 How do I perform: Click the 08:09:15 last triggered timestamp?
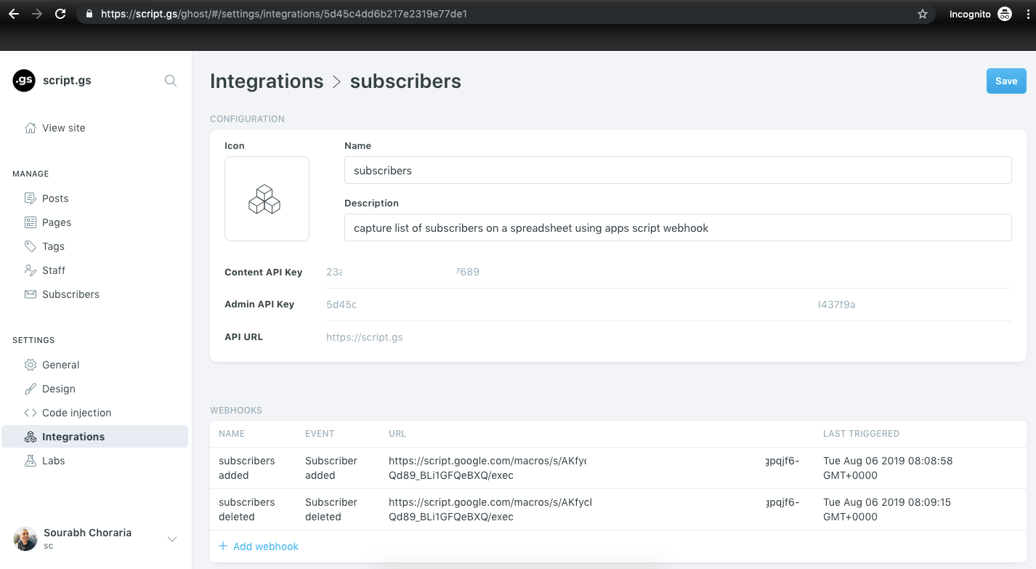[x=887, y=509]
